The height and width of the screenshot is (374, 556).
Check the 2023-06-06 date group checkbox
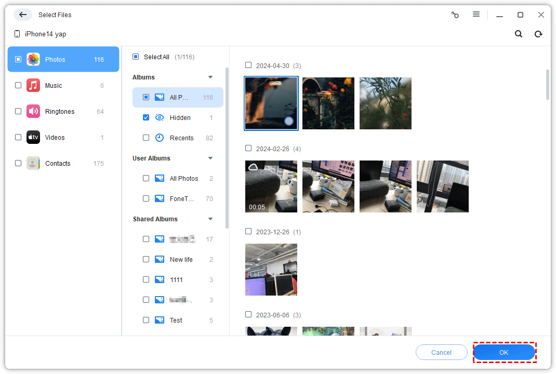click(x=248, y=314)
